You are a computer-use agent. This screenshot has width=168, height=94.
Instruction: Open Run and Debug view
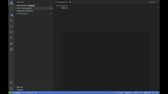tap(11, 20)
